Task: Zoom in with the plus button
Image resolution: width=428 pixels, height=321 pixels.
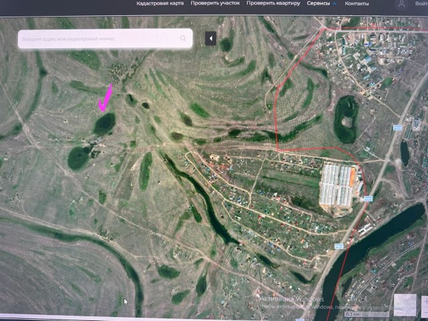Action: 425,301
